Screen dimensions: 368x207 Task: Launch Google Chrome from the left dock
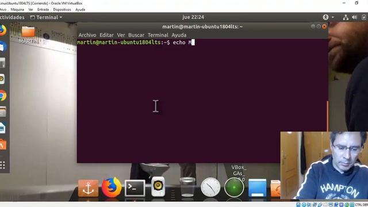tap(2, 95)
